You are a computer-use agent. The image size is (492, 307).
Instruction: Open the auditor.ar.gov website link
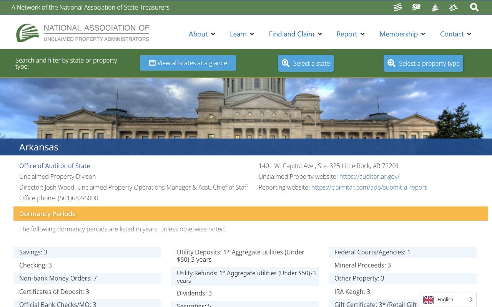click(x=369, y=177)
